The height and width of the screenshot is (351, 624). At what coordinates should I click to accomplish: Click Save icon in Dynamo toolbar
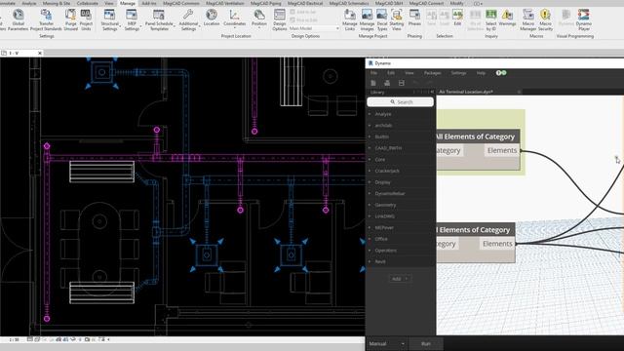pyautogui.click(x=401, y=83)
